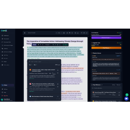Click the save icon of first paper

coord(58,73)
